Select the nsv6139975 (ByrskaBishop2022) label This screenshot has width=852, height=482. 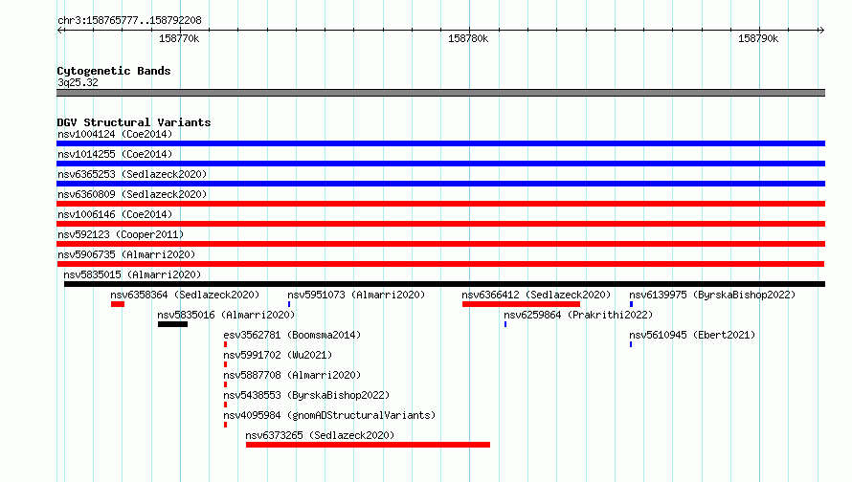click(x=712, y=295)
